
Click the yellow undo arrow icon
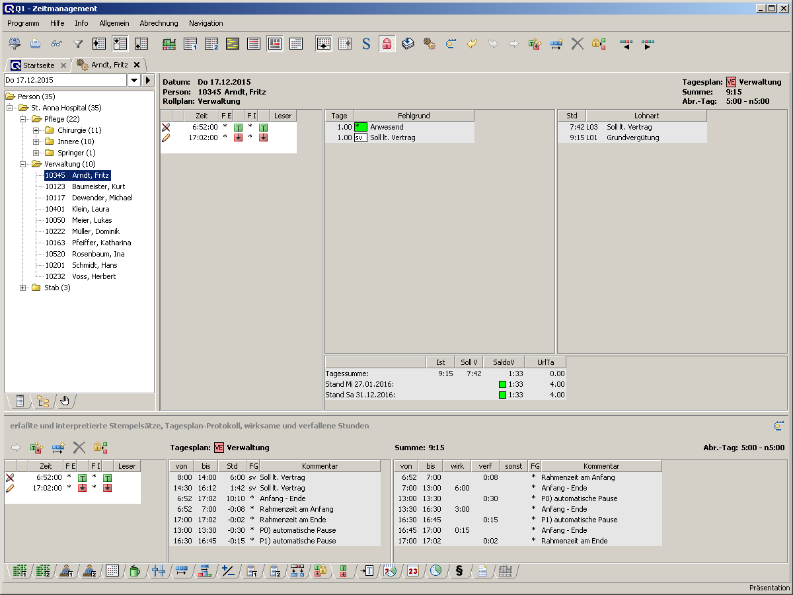[x=472, y=44]
